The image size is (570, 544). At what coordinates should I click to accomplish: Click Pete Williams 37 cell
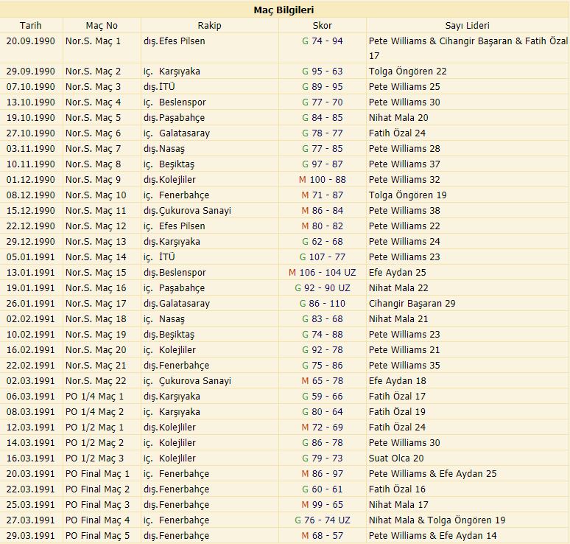pos(404,164)
